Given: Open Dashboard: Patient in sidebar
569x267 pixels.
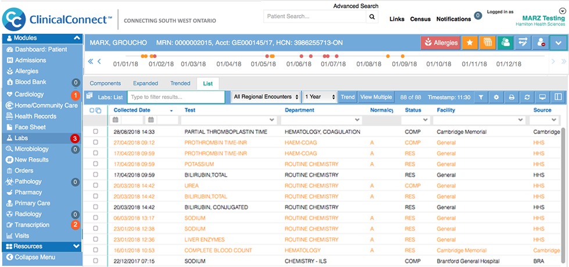Looking at the screenshot, I should tap(40, 49).
